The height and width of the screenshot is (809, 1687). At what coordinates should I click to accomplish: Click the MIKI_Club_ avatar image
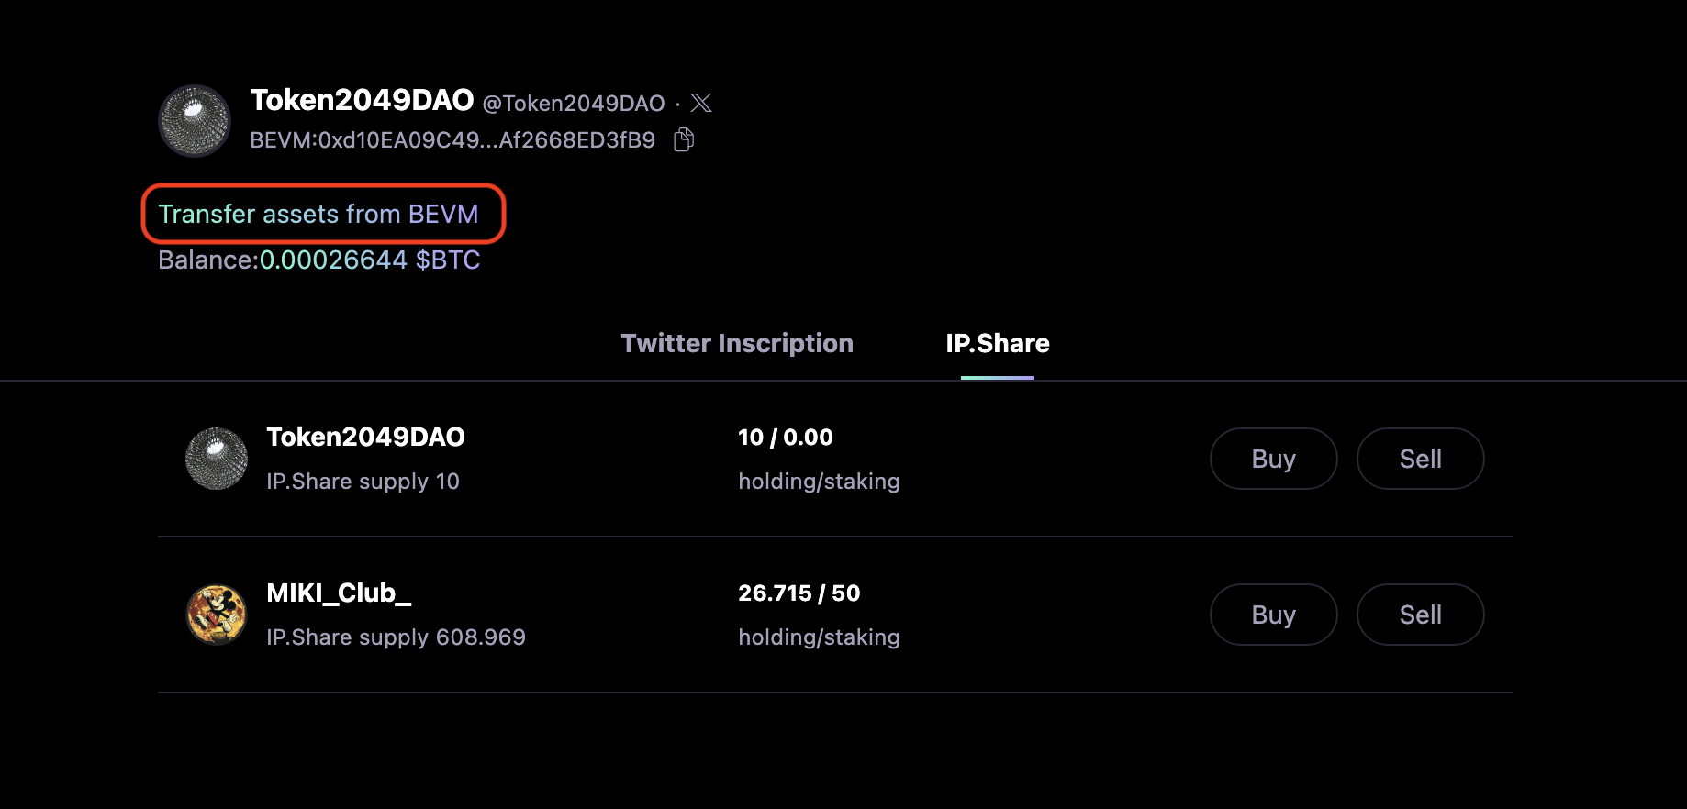(217, 615)
